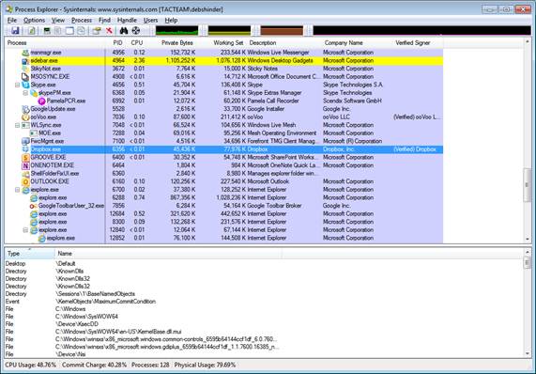
Task: Select the OUTLOOK.EXE process row
Action: 223,181
